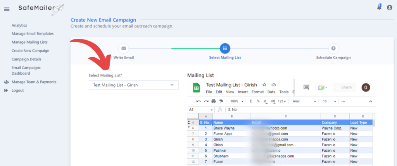Screen dimensions: 397x166
Task: Go to Manage Email Templates
Action: [x=33, y=34]
